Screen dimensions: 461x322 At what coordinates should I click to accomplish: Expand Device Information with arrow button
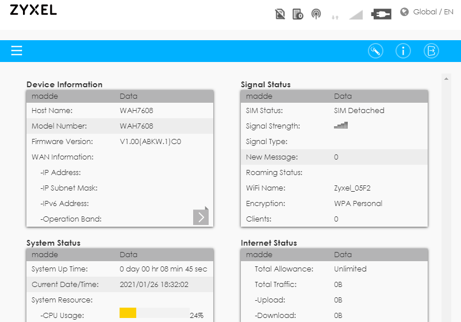tap(201, 216)
